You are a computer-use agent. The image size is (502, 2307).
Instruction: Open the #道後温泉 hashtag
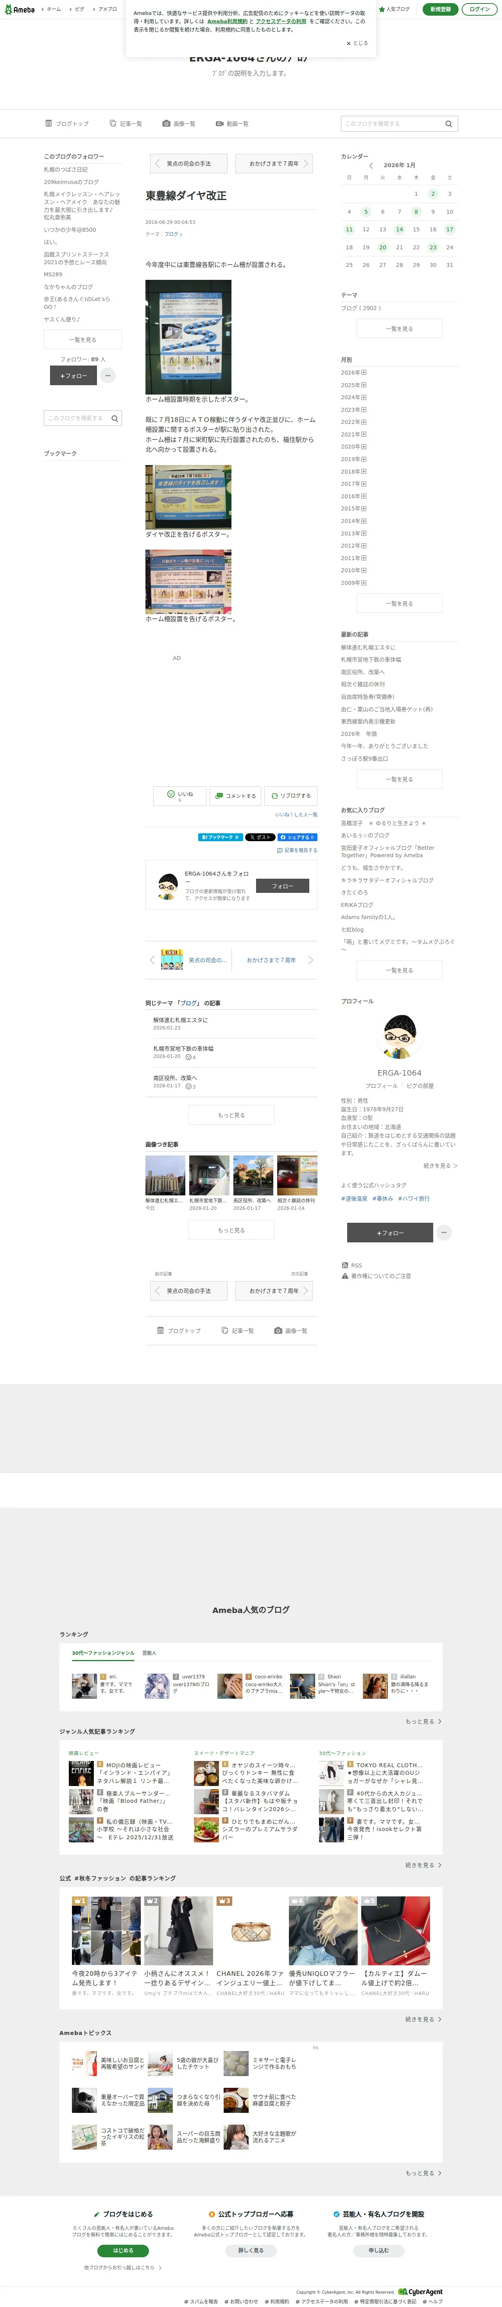click(x=354, y=1198)
